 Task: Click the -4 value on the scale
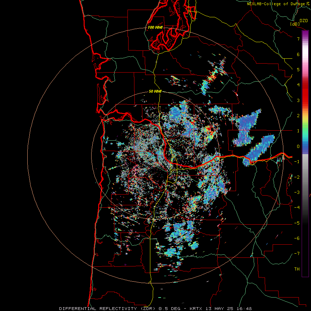297,208
